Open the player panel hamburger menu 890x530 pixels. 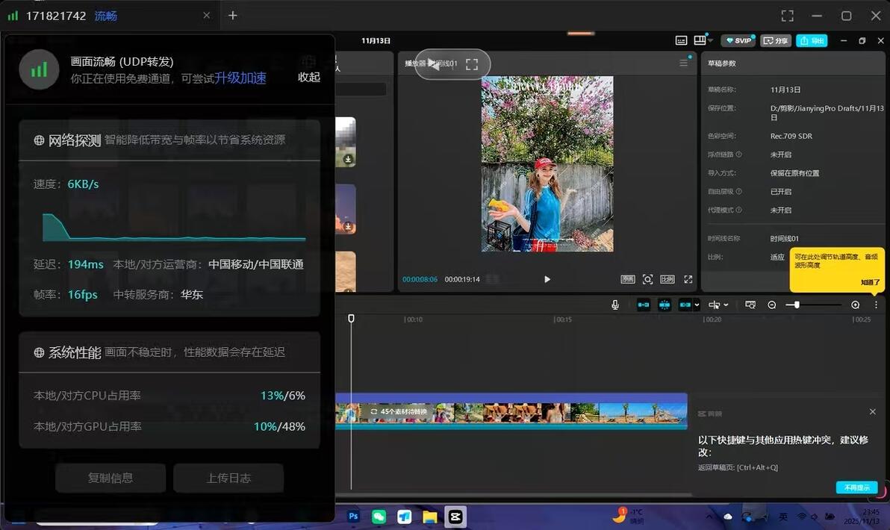click(x=683, y=63)
